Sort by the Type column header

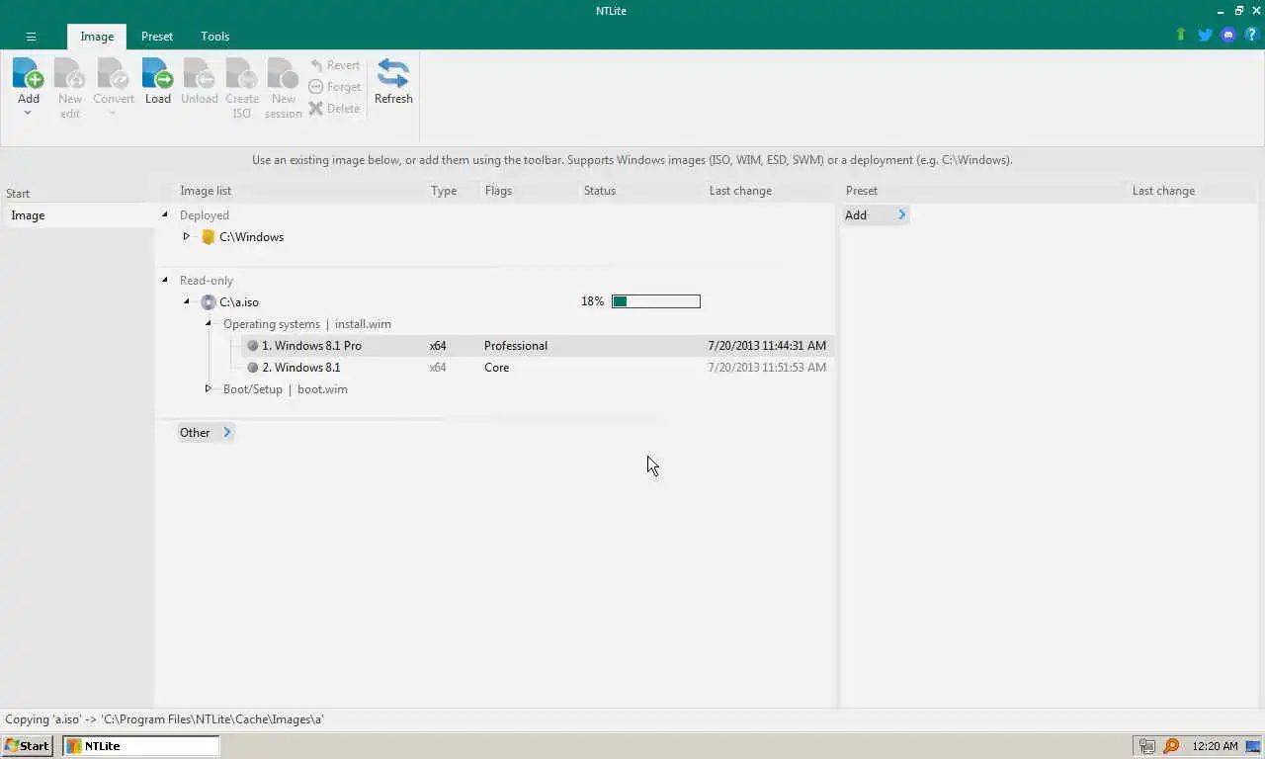[444, 191]
